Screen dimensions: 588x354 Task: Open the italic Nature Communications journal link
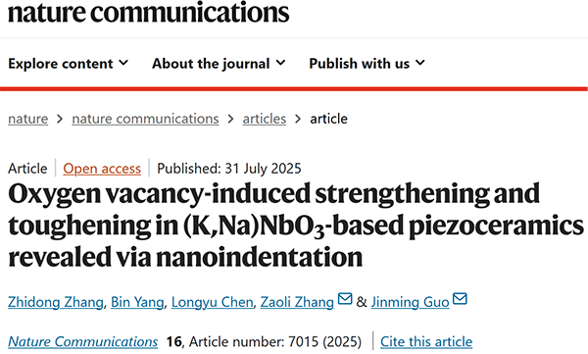[x=83, y=341]
